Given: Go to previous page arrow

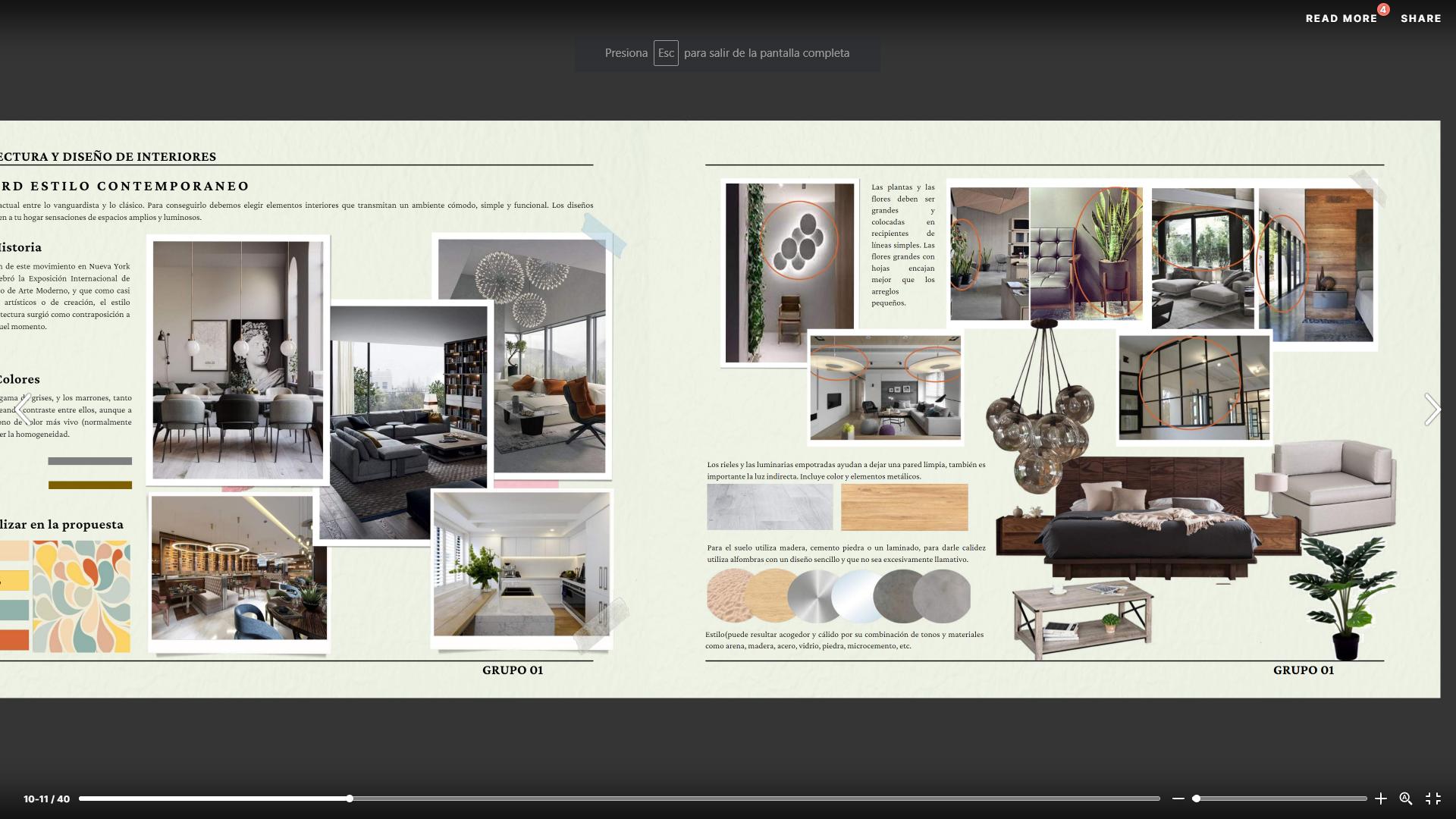Looking at the screenshot, I should 23,409.
